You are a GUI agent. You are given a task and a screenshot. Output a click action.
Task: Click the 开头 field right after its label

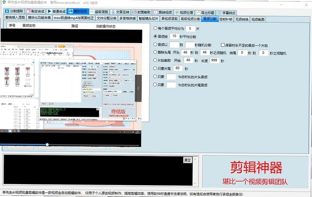tap(185, 52)
